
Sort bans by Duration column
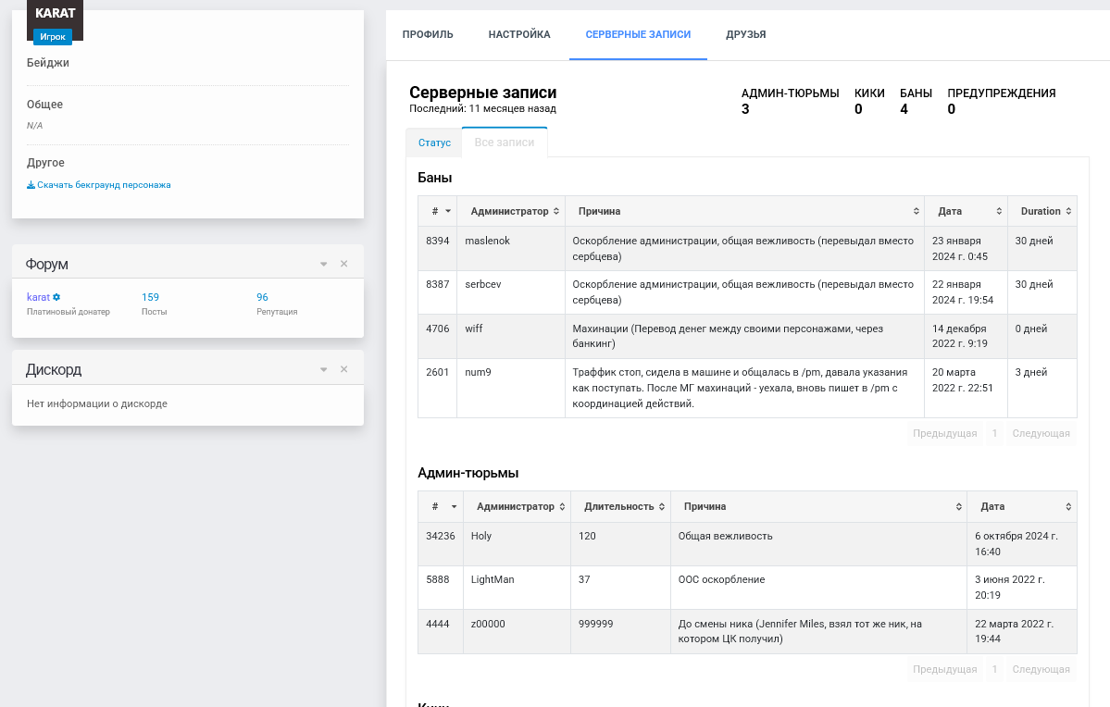click(1042, 211)
